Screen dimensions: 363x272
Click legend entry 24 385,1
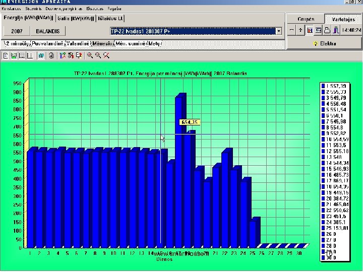click(334, 222)
